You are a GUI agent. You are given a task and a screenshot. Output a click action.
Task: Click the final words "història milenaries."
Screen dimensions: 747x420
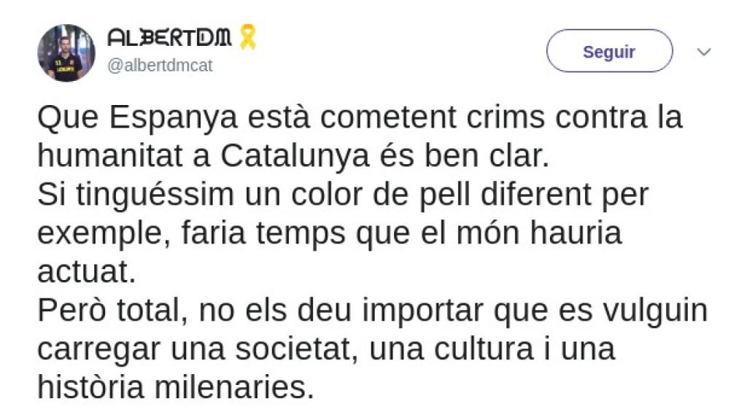tap(175, 386)
